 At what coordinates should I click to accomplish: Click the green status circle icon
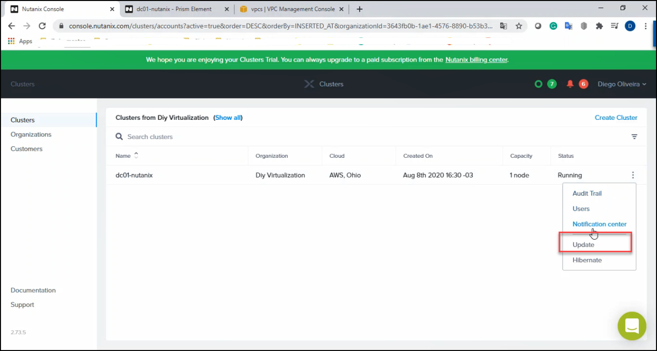(539, 84)
